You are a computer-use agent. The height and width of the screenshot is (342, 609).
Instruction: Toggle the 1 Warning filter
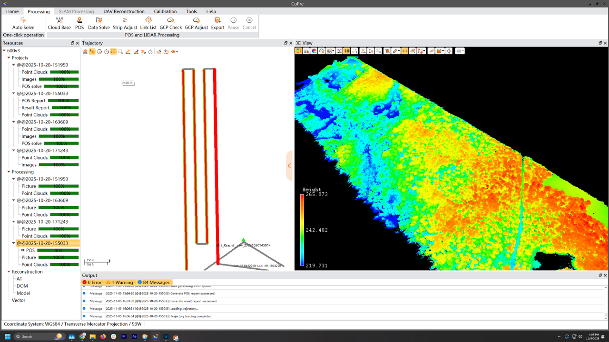[119, 282]
